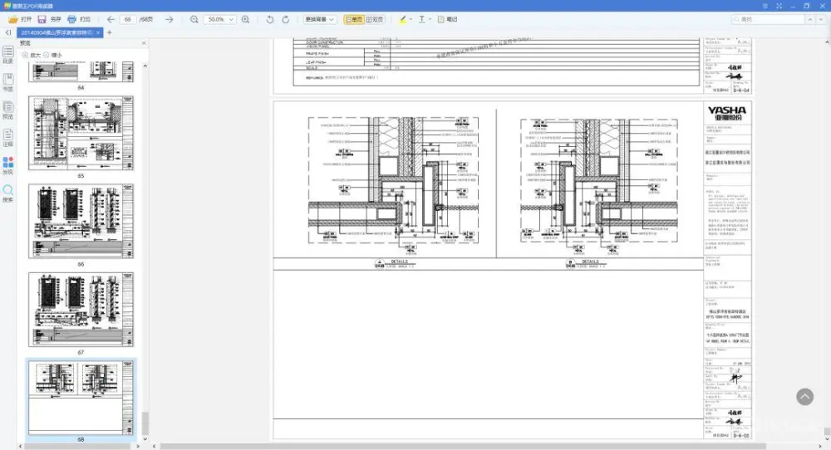This screenshot has height=450, width=831.
Task: Switch to double page (双页) view
Action: coord(376,19)
